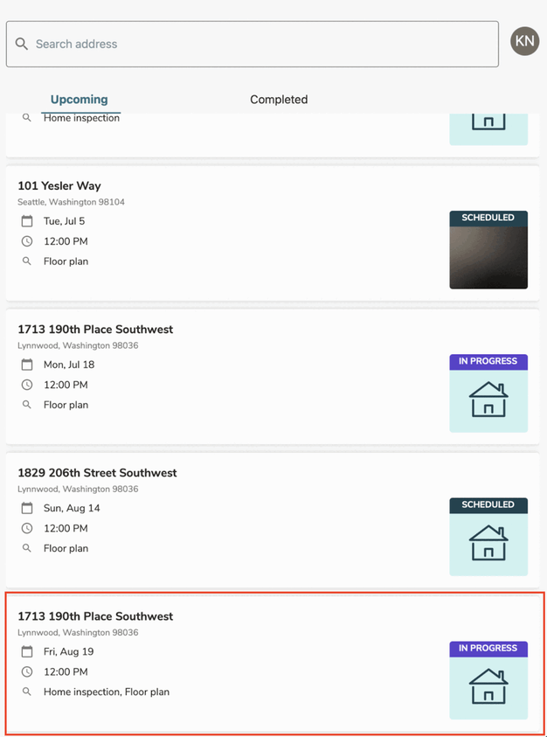Type in the Search address field
The width and height of the screenshot is (547, 737).
(x=262, y=44)
